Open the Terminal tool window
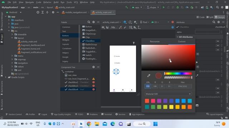Screen dimensions: 229x128 pyautogui.click(x=107, y=114)
